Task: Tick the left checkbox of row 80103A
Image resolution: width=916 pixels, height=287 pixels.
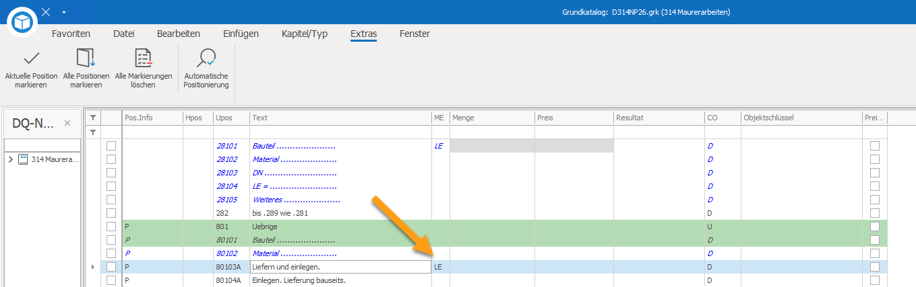Action: click(111, 267)
